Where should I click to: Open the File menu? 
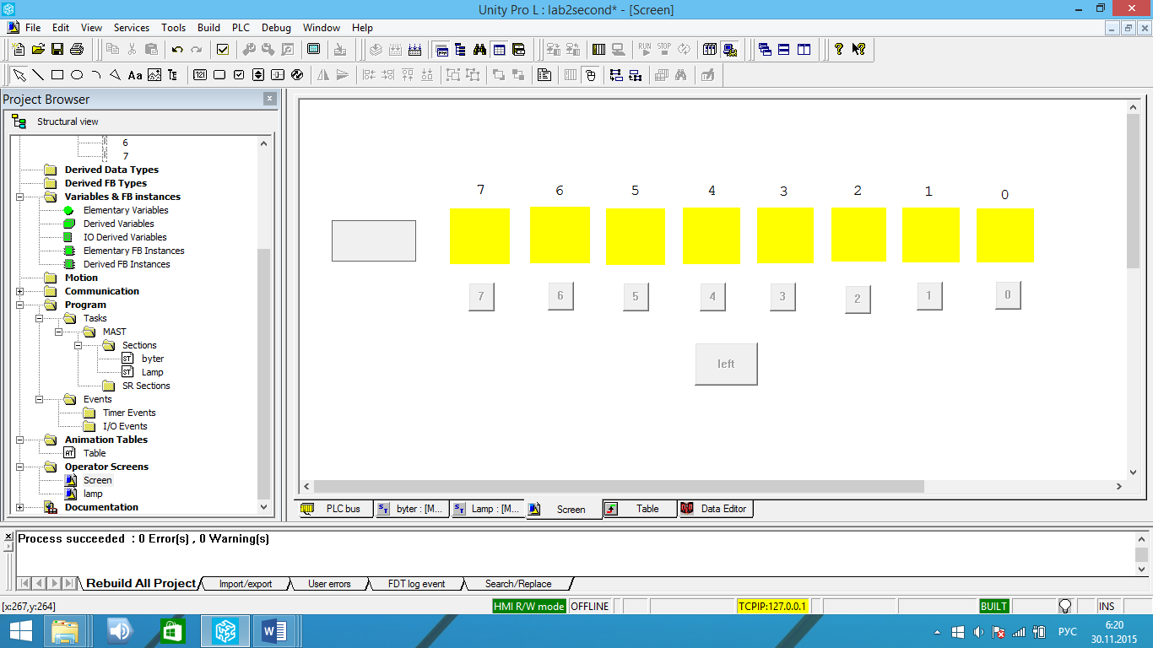[33, 28]
